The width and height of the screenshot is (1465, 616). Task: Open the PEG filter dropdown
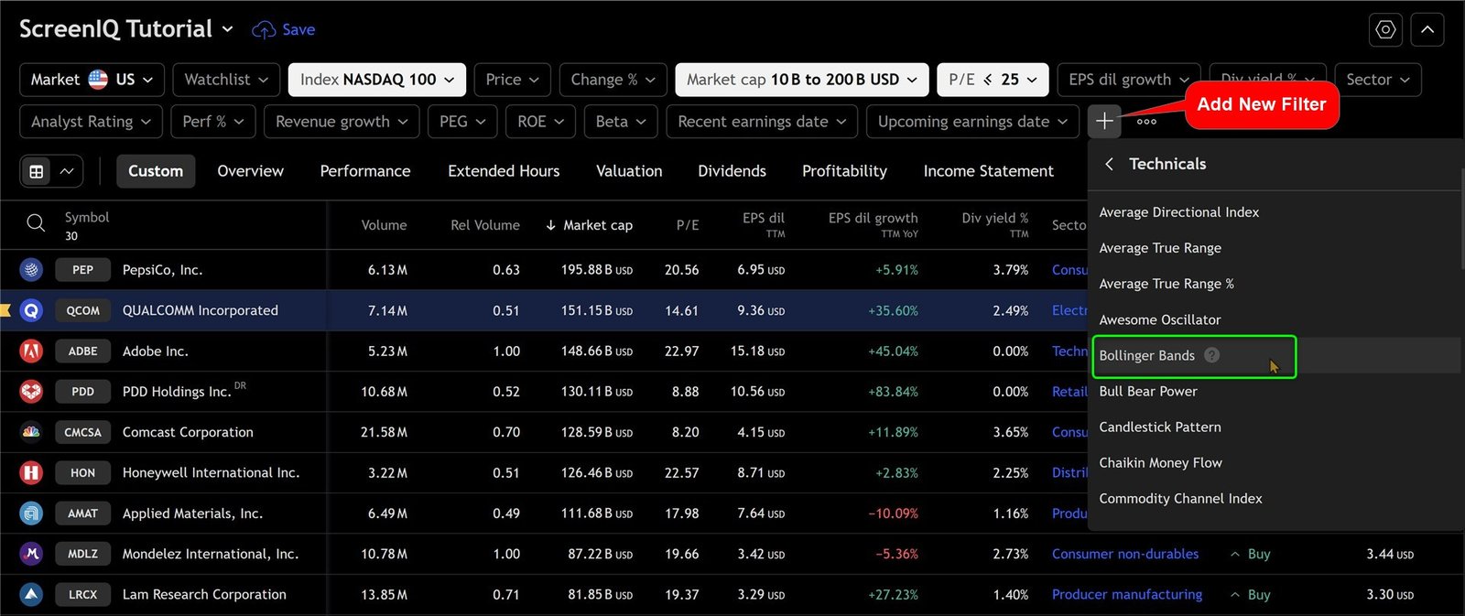pyautogui.click(x=462, y=122)
